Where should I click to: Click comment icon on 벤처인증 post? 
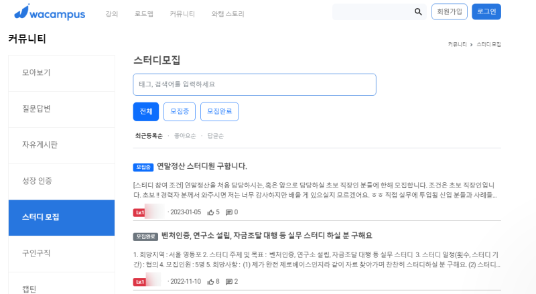click(228, 282)
